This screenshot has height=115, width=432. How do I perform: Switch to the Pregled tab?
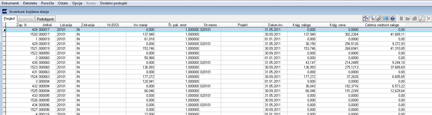tap(9, 19)
